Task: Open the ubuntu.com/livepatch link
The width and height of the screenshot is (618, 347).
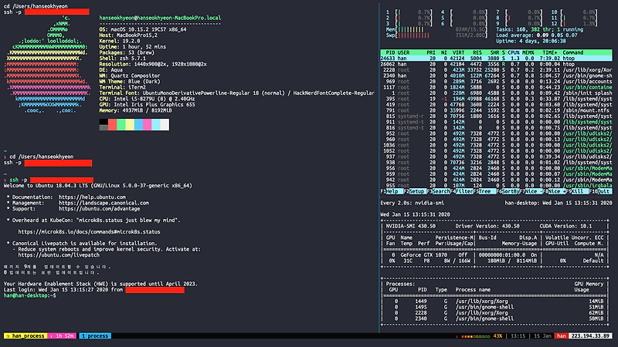Action: (59, 255)
